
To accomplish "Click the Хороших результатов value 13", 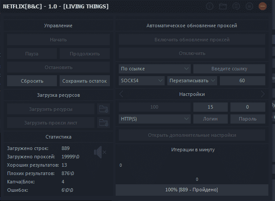I will (x=64, y=165).
